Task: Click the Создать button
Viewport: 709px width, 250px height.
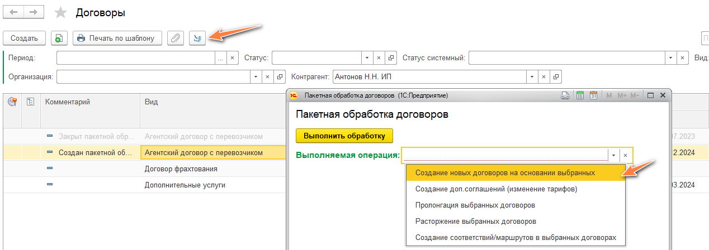Action: point(24,38)
